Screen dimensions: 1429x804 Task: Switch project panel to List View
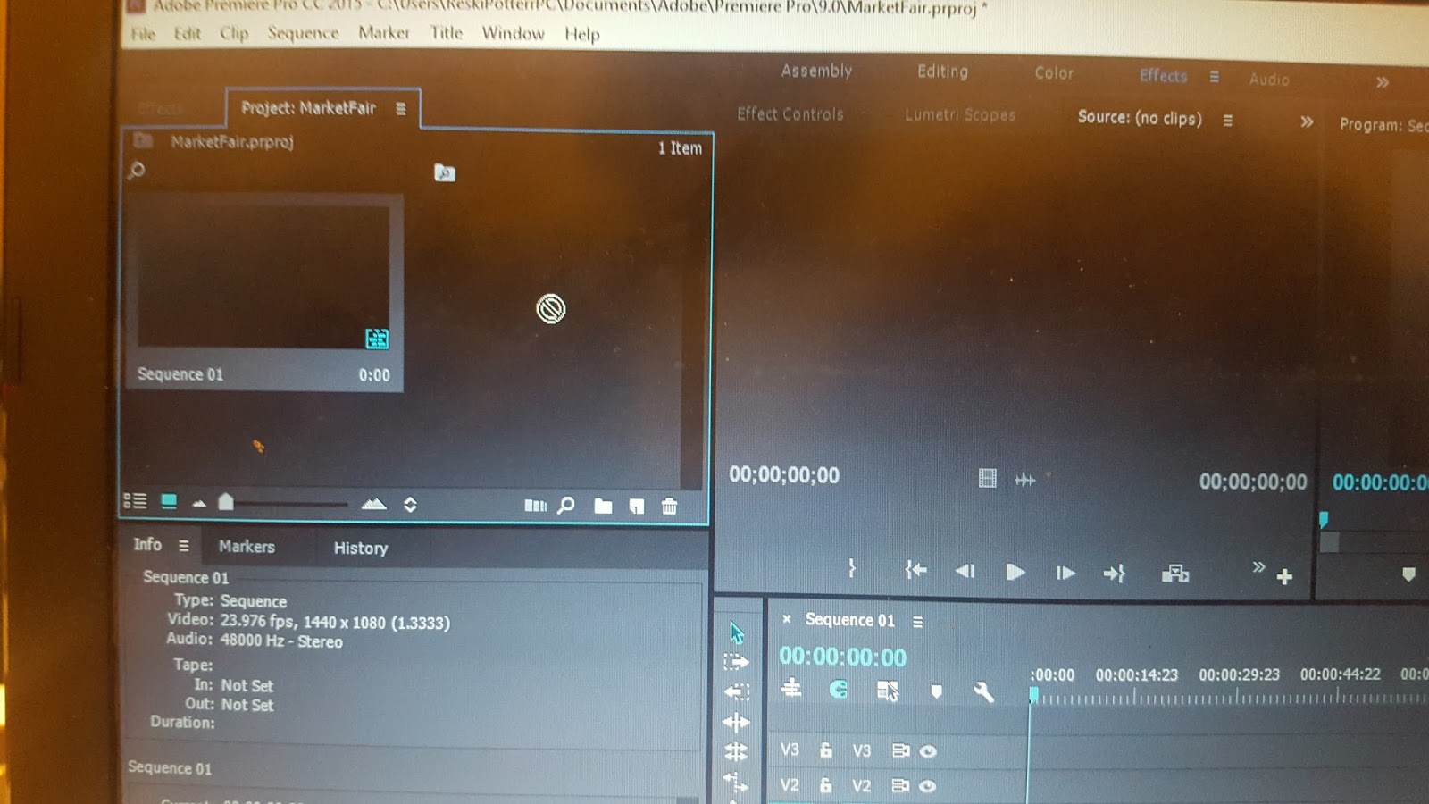[135, 501]
